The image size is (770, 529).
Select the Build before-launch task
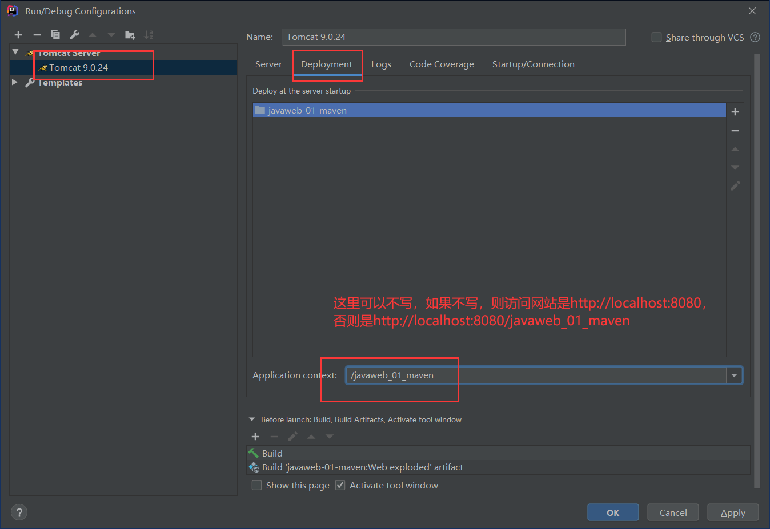click(498, 453)
